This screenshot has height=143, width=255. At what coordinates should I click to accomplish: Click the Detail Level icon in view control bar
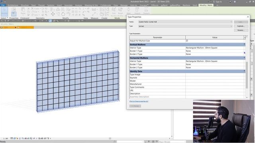pyautogui.click(x=12, y=138)
